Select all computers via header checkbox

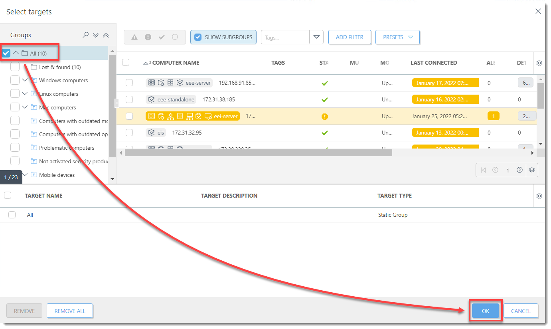pos(126,62)
